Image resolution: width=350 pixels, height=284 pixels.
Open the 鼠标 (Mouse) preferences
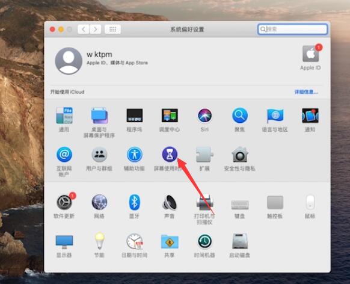tap(310, 202)
